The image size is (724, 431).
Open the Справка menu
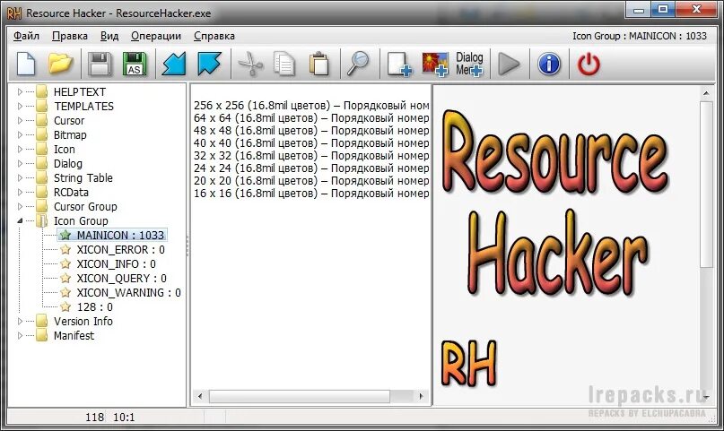tap(214, 36)
